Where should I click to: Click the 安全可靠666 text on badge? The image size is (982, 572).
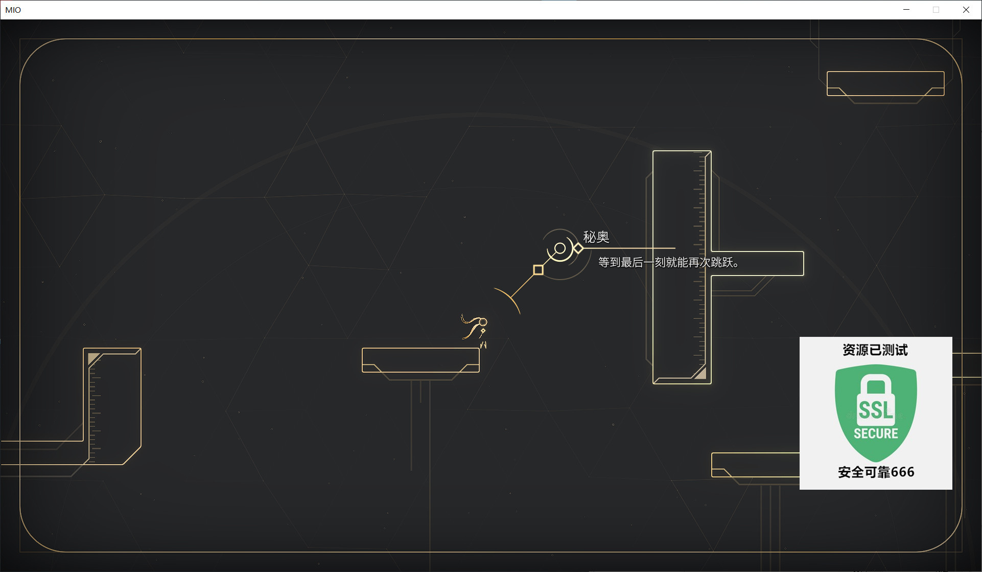point(876,472)
